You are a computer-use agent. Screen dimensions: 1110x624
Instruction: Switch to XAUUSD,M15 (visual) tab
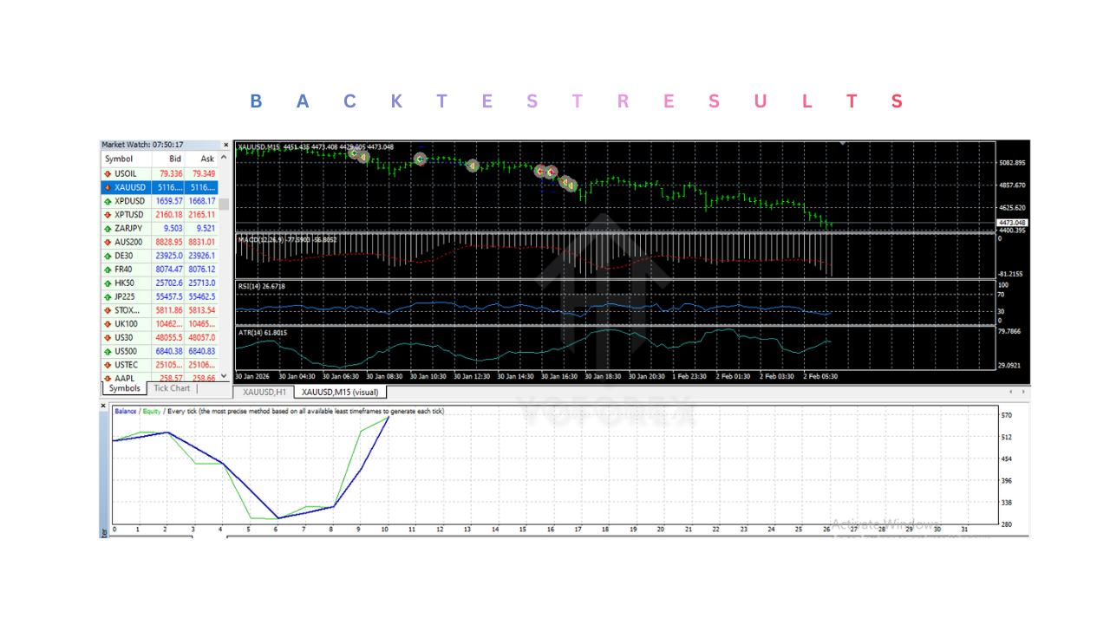340,392
